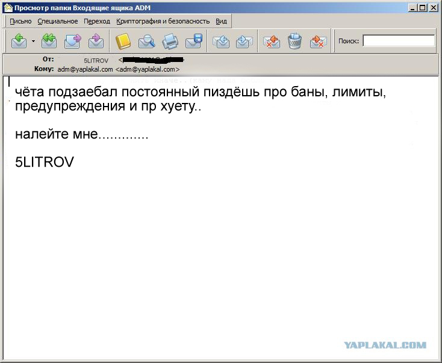Print the message with printer icon
The image size is (442, 363).
(x=170, y=42)
